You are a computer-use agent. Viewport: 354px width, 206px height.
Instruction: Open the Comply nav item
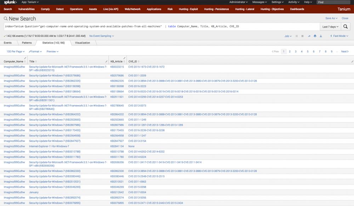(45, 9)
